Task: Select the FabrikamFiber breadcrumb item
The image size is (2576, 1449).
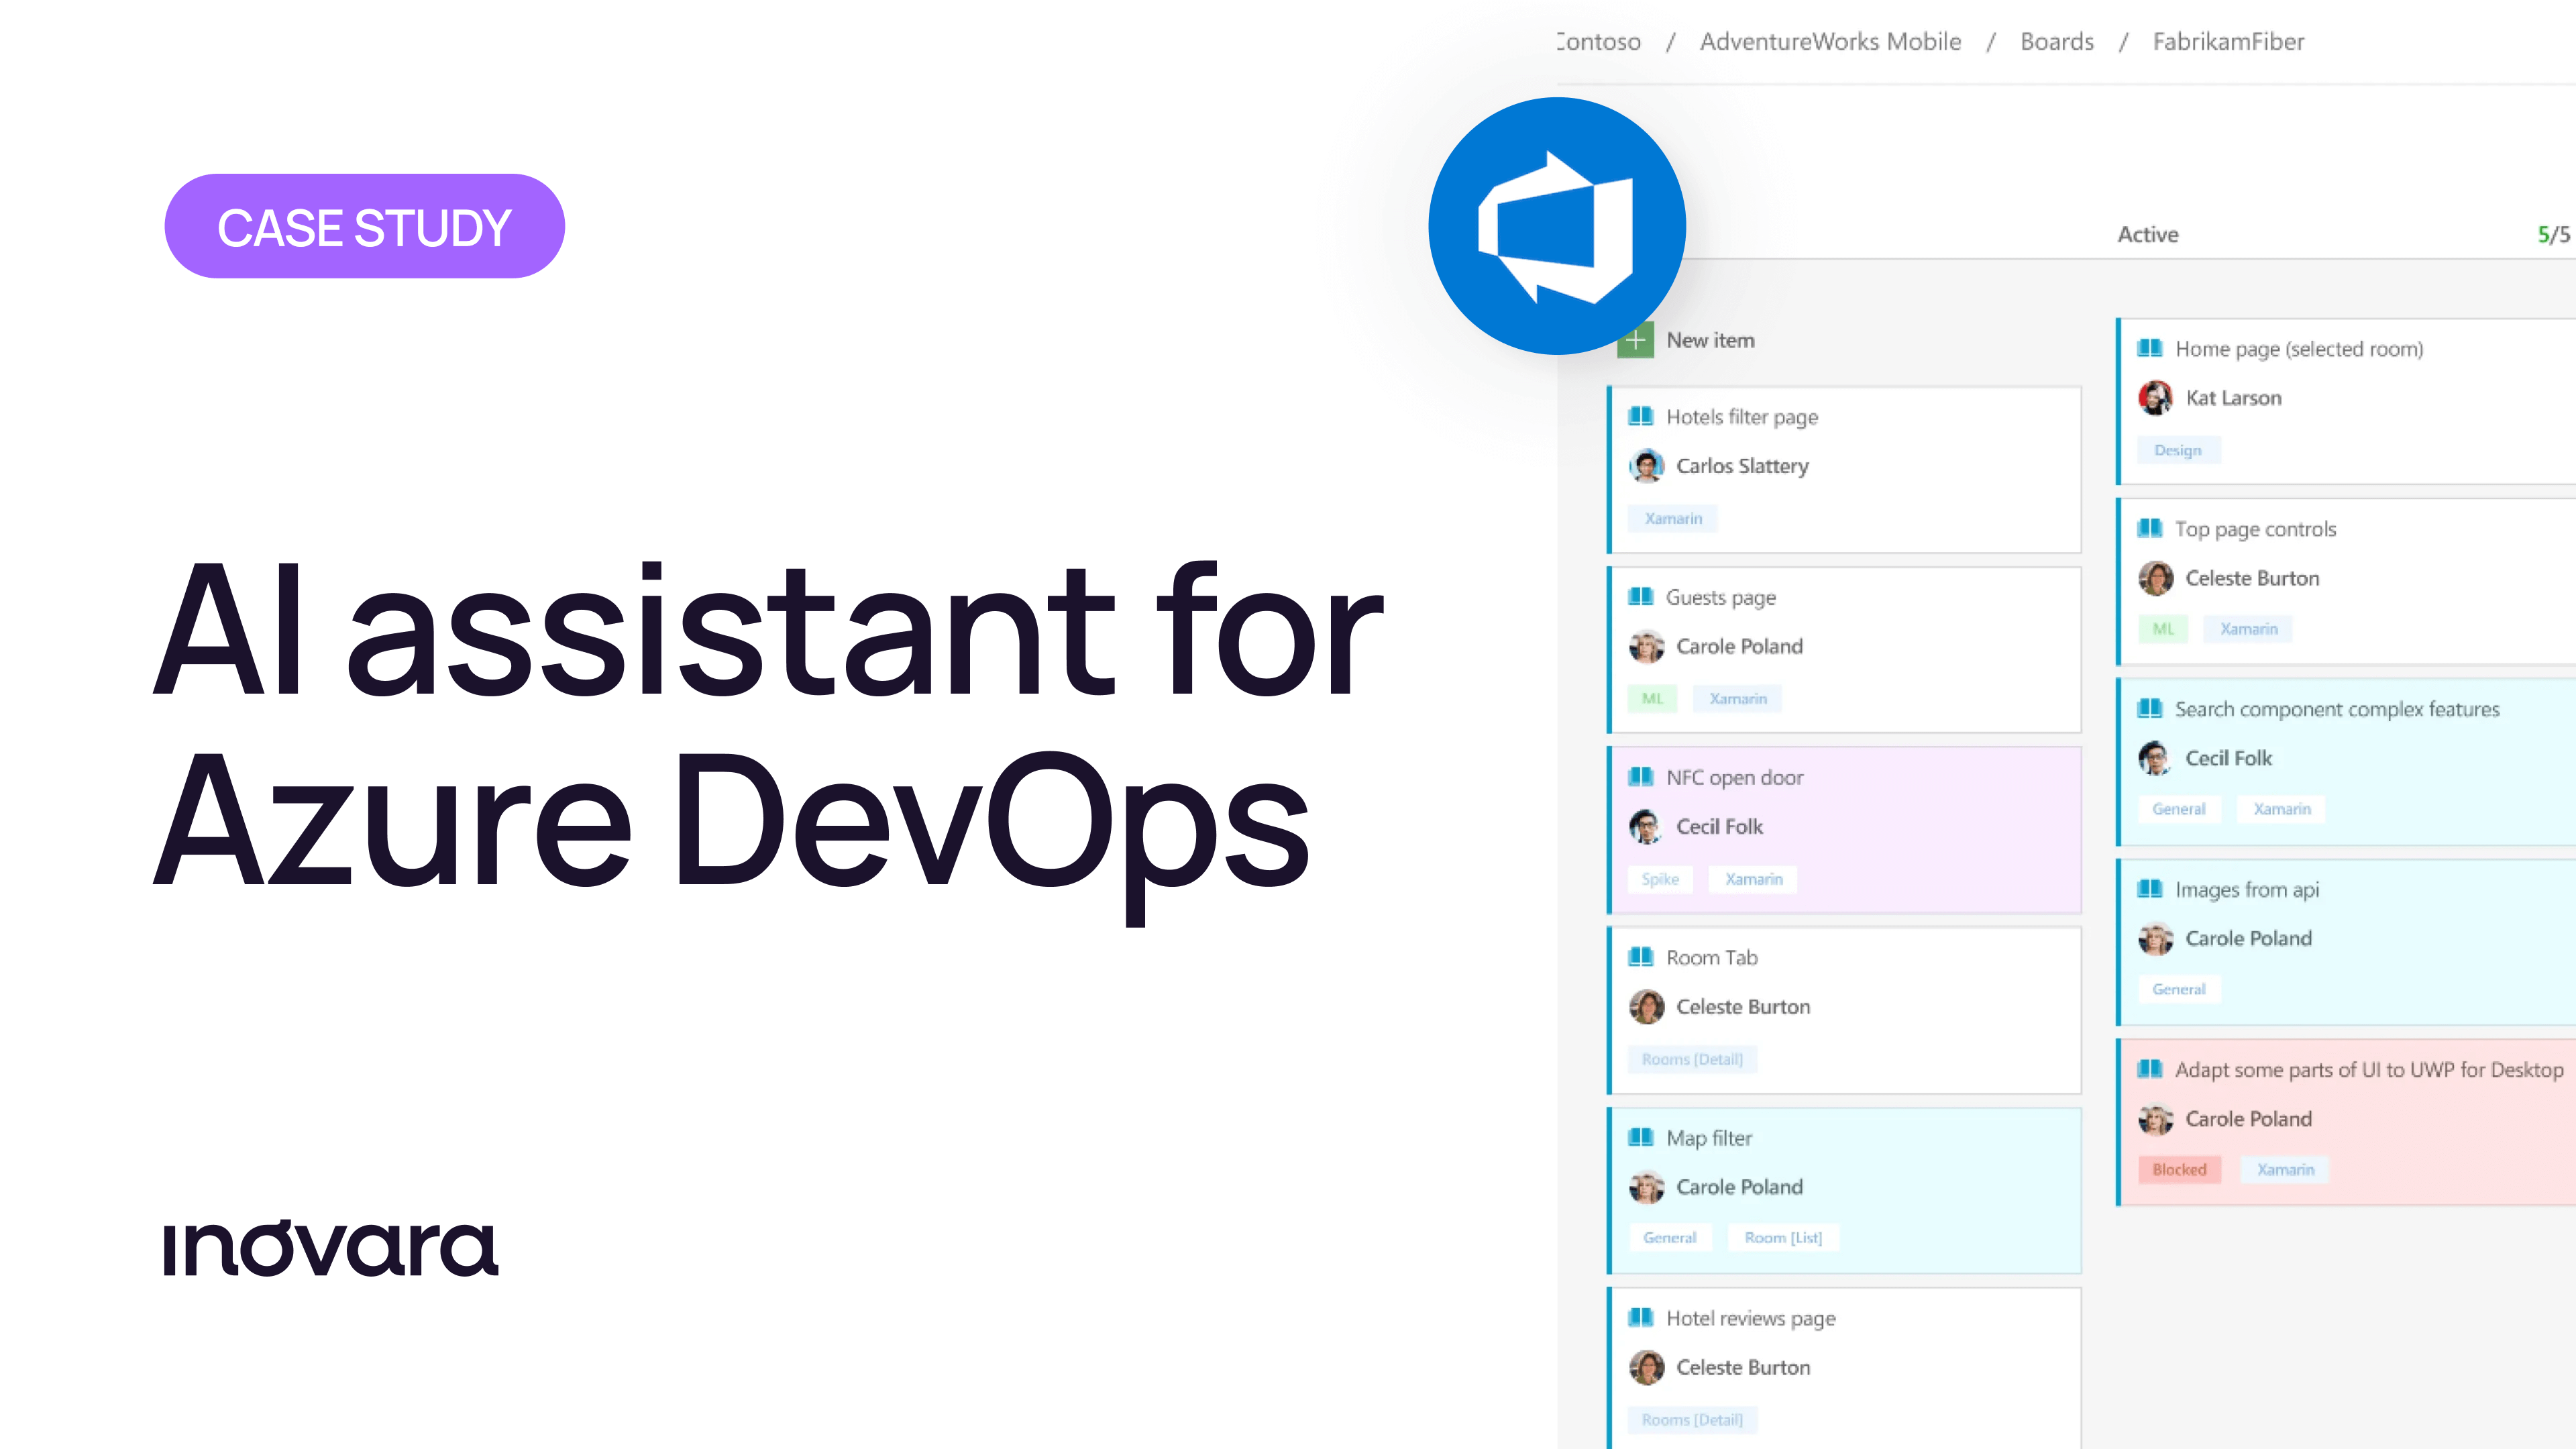Action: click(x=2228, y=42)
